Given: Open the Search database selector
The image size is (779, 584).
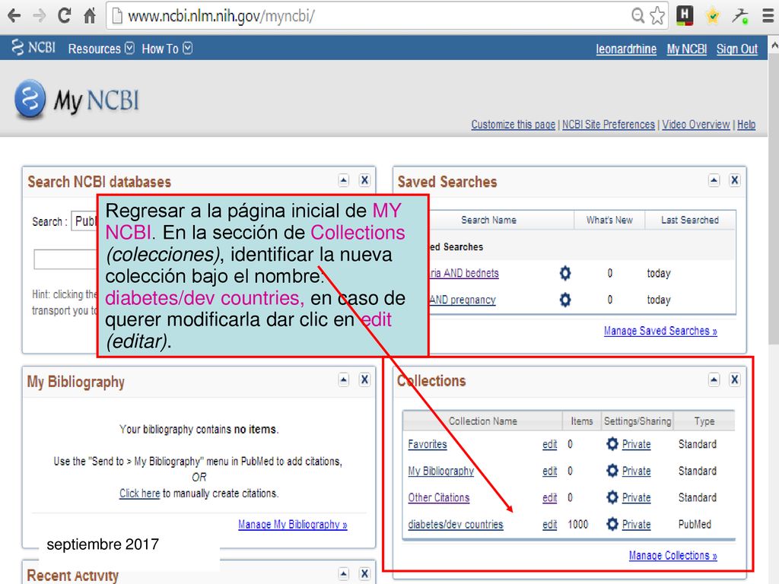Looking at the screenshot, I should (x=84, y=221).
